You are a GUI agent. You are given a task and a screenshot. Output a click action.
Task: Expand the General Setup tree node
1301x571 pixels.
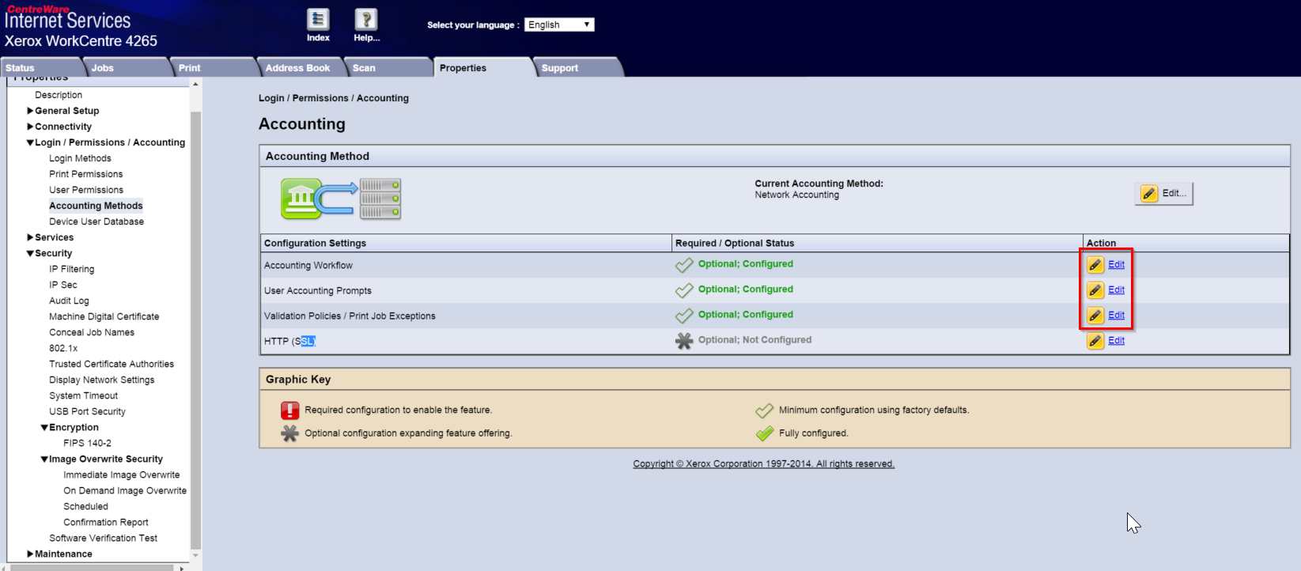30,111
